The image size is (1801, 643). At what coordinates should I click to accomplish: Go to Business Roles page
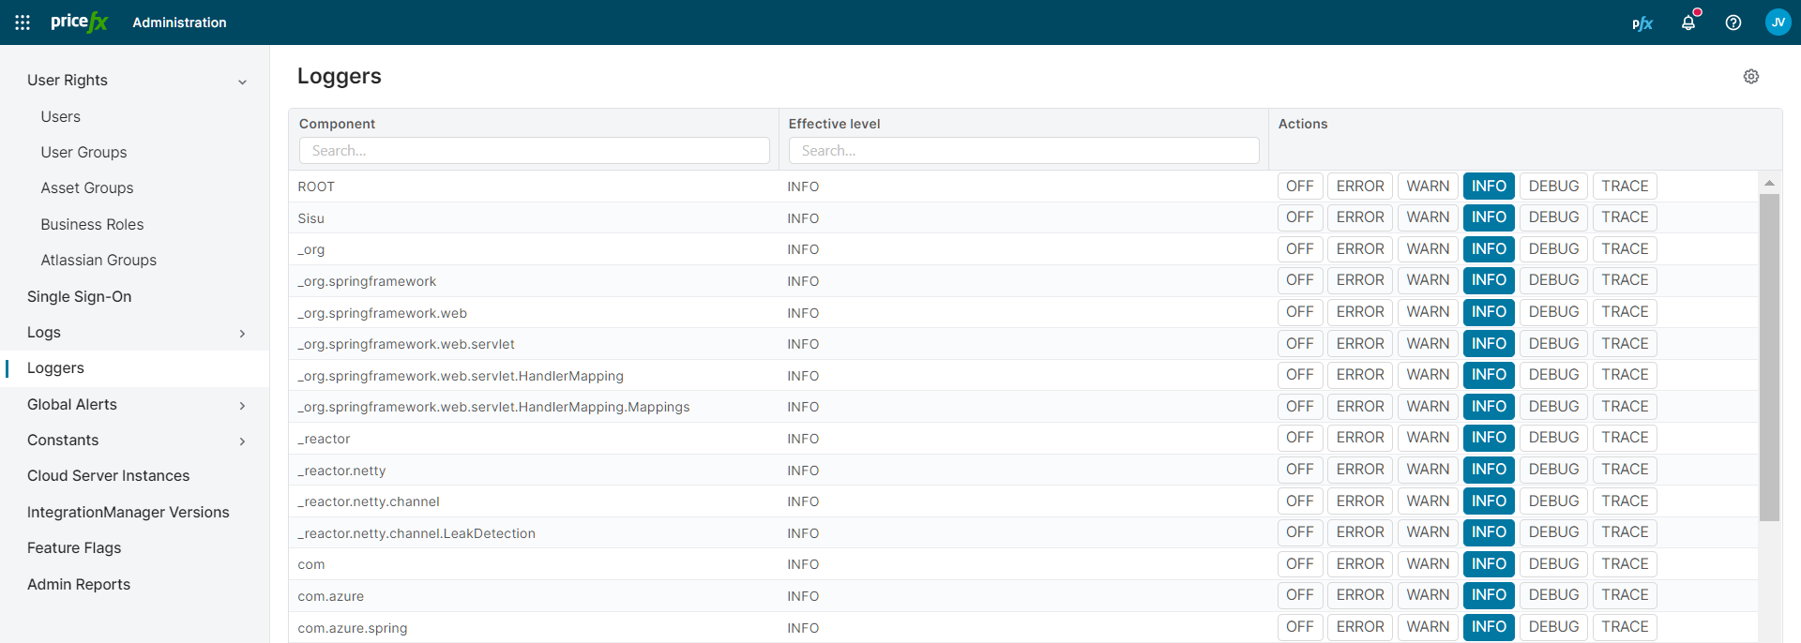(x=92, y=225)
